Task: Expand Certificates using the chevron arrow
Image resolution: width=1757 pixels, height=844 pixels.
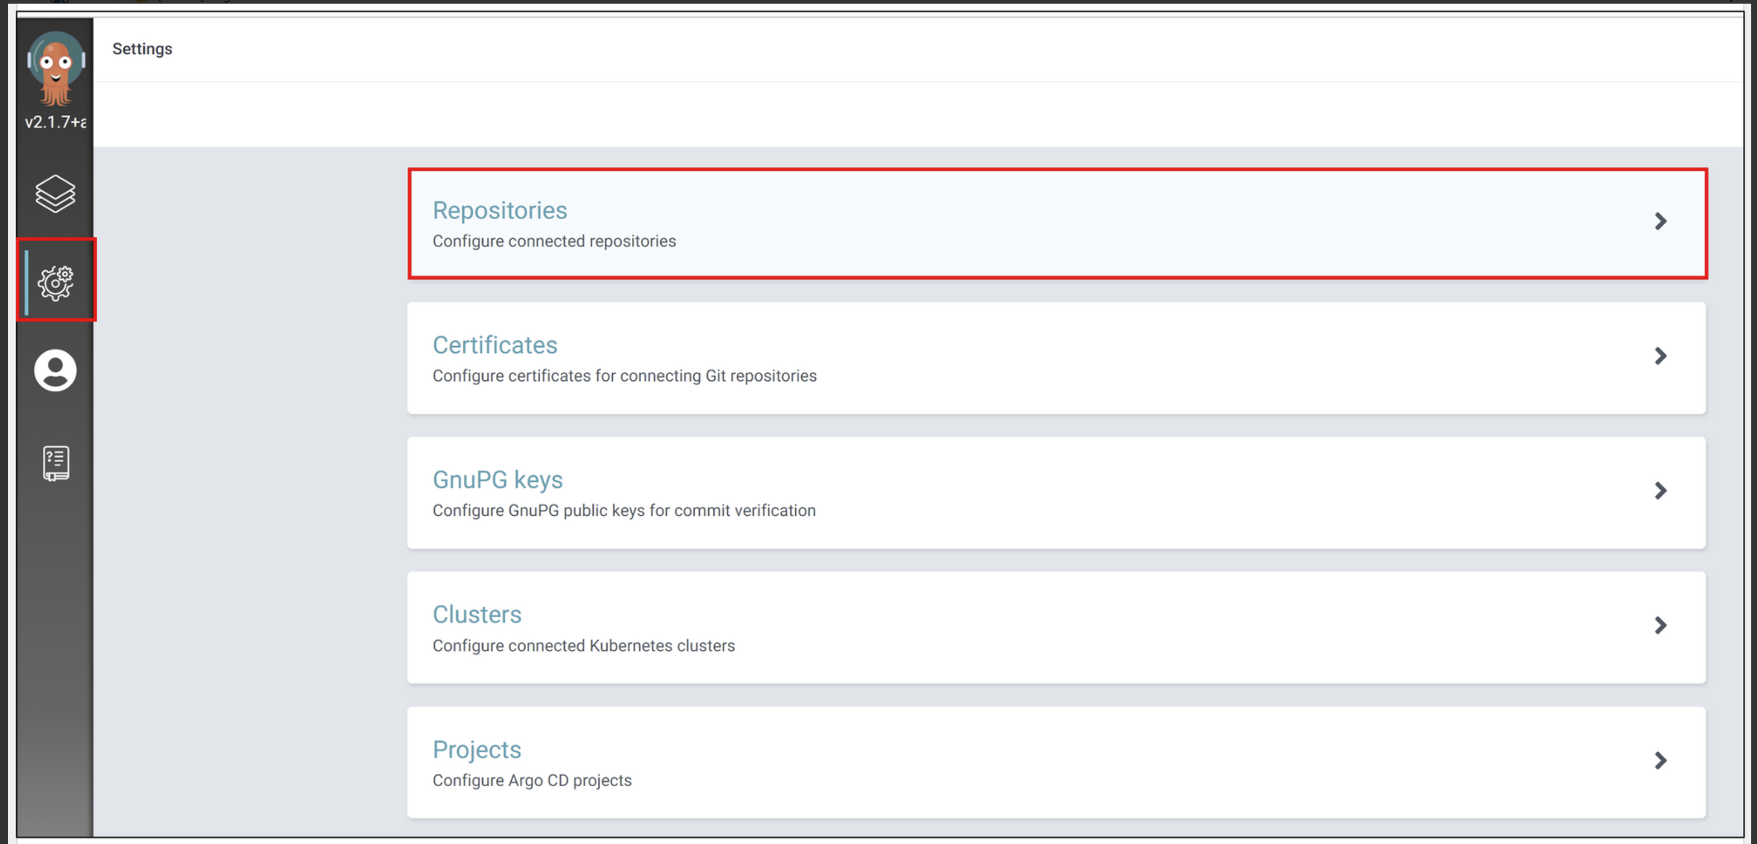Action: point(1660,356)
